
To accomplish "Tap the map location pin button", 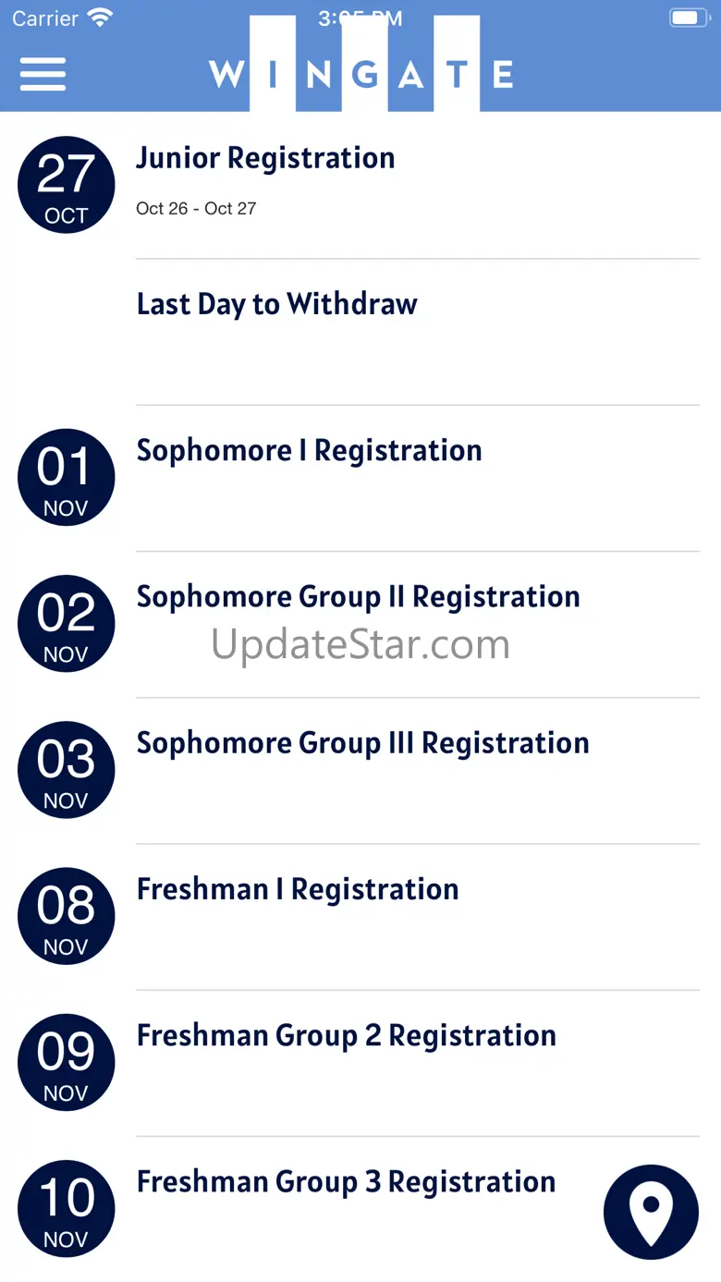I will point(651,1212).
